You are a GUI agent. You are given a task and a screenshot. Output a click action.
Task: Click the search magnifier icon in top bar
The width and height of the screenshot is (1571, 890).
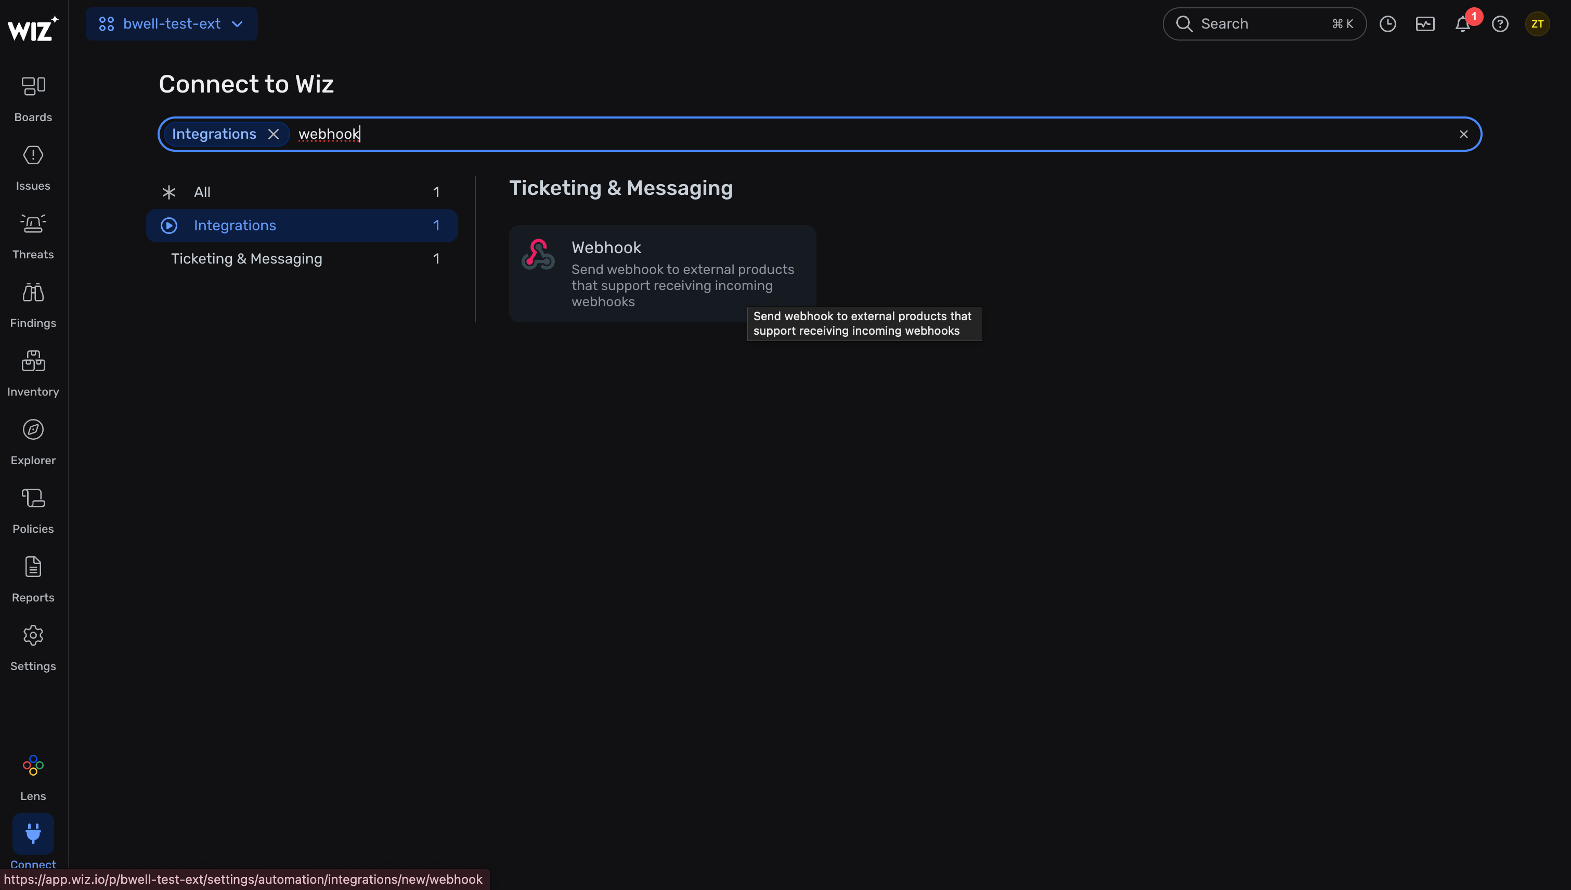(x=1184, y=24)
